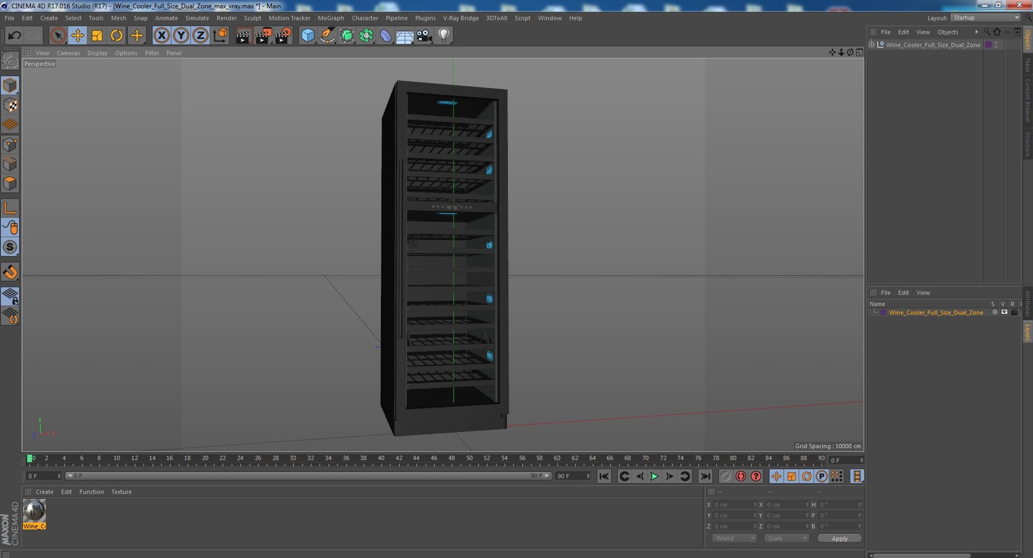Viewport: 1033px width, 558px height.
Task: Select the Move tool in toolbar
Action: click(x=77, y=36)
